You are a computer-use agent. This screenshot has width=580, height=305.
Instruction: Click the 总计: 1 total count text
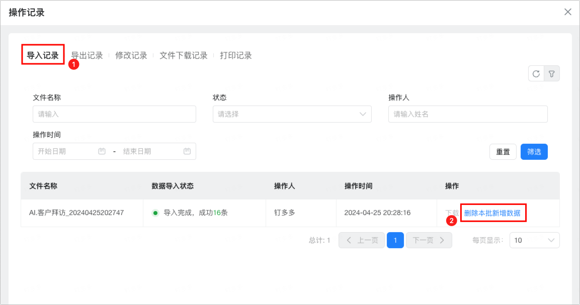[319, 240]
